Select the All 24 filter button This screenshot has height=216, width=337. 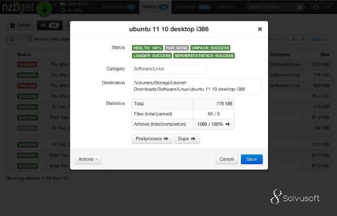[x=50, y=25]
